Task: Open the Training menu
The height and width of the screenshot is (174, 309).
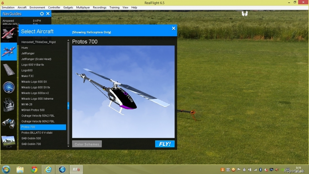Action: point(114,8)
